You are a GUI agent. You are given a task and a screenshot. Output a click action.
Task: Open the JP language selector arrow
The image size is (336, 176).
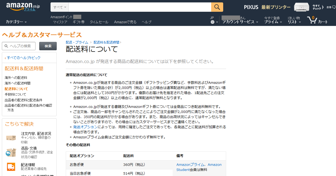[217, 22]
